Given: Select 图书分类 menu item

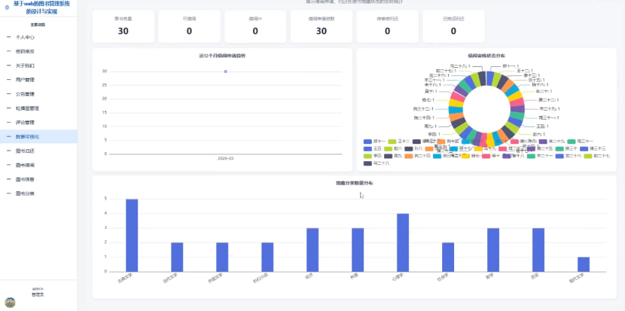Looking at the screenshot, I should point(38,194).
